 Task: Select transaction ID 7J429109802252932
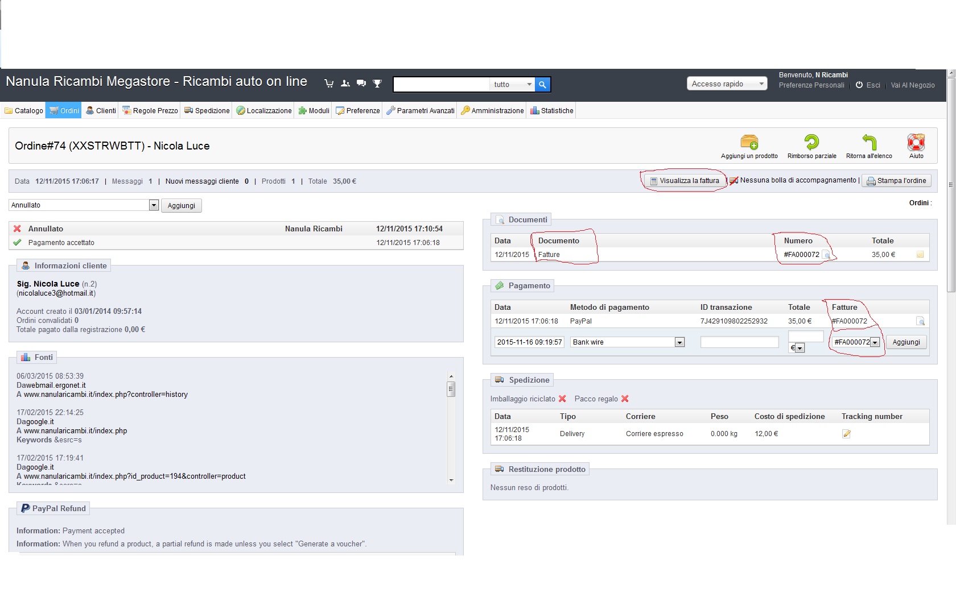tap(734, 321)
